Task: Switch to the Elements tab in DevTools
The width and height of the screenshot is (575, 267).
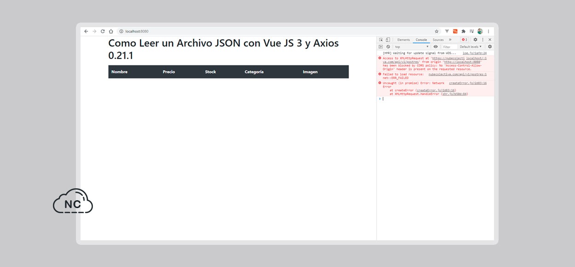Action: click(403, 40)
